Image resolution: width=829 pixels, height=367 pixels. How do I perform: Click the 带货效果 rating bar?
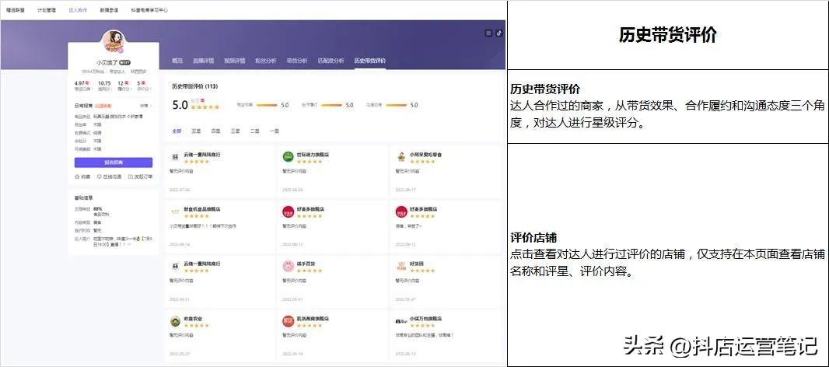click(x=267, y=105)
